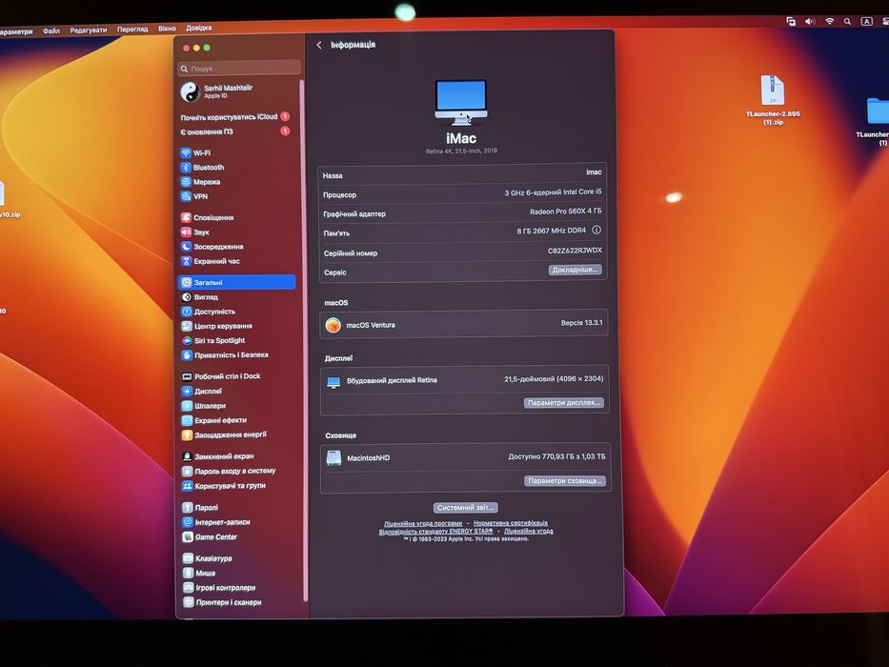Image resolution: width=889 pixels, height=667 pixels.
Task: Open Замкнений екран settings
Action: [218, 456]
